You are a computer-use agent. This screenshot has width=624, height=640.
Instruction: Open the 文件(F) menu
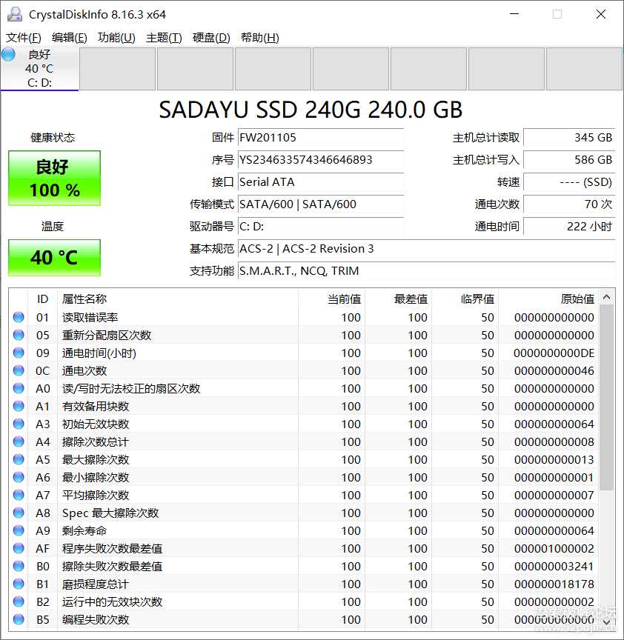tap(23, 38)
